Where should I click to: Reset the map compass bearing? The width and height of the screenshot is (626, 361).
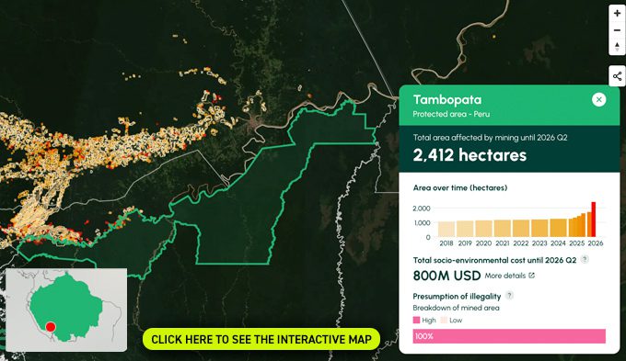[x=617, y=47]
